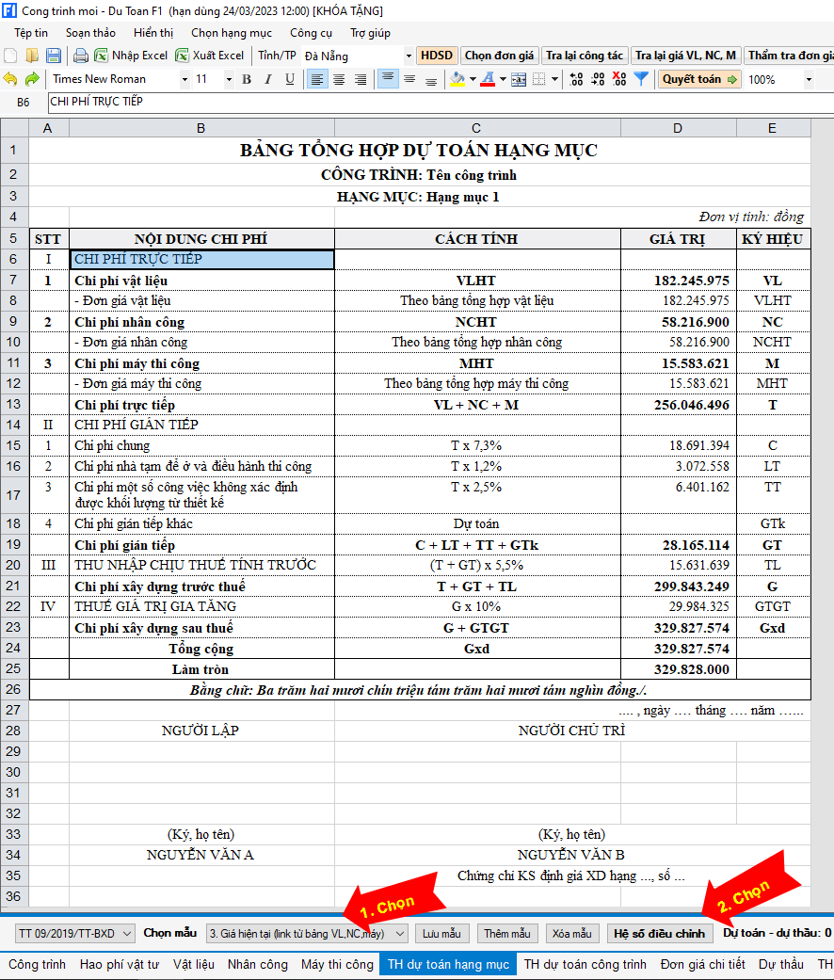Image resolution: width=834 pixels, height=980 pixels.
Task: Click the second decimal places icon
Action: (598, 79)
